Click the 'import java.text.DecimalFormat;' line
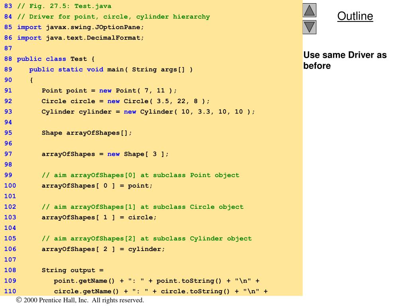 pos(80,38)
